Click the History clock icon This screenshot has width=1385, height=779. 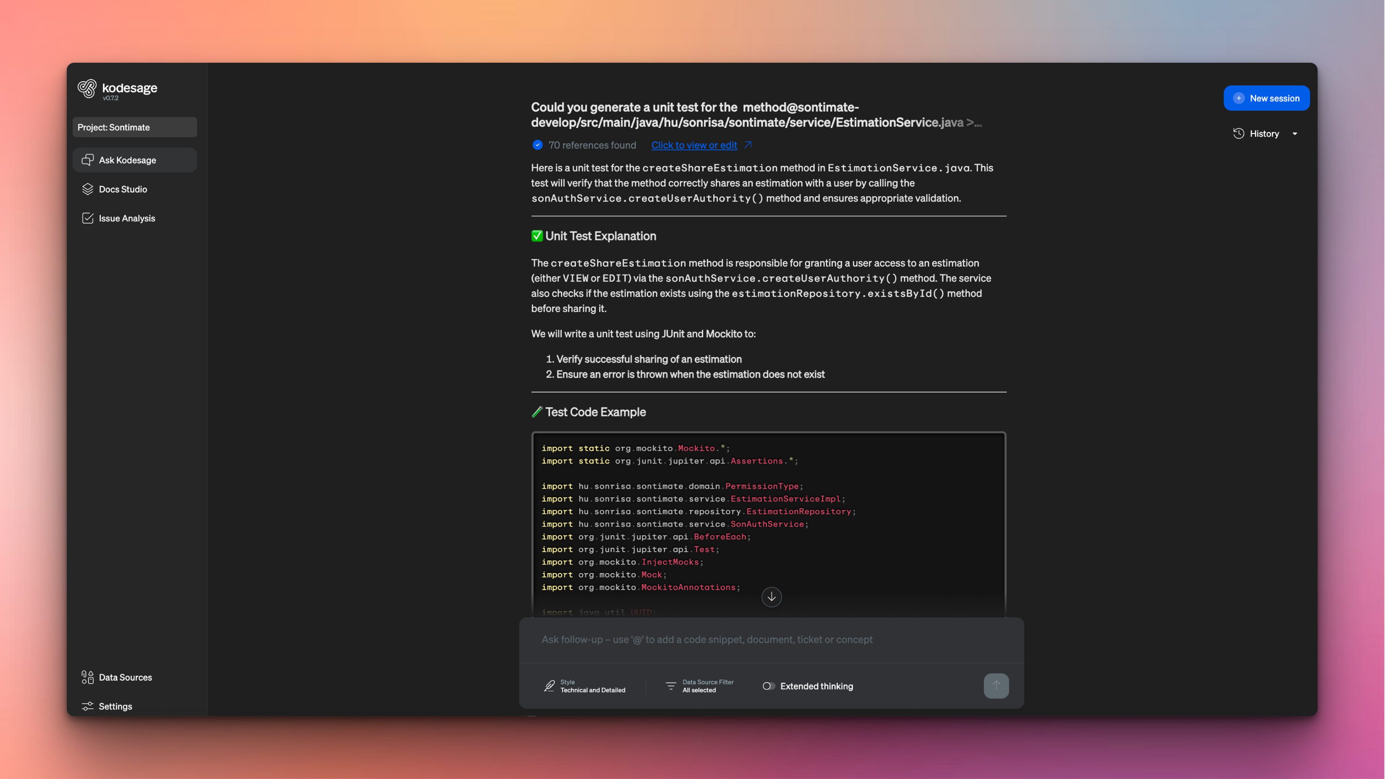(x=1238, y=134)
